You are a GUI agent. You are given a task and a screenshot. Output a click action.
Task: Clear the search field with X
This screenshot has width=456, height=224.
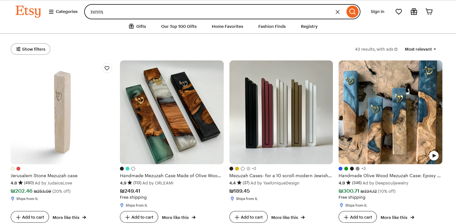(x=338, y=12)
